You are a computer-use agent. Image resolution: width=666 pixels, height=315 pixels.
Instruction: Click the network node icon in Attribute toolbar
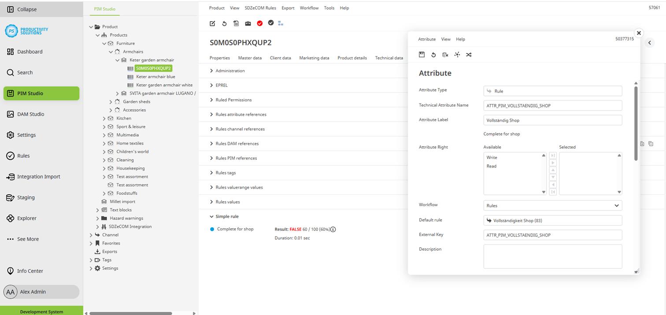[x=457, y=55]
